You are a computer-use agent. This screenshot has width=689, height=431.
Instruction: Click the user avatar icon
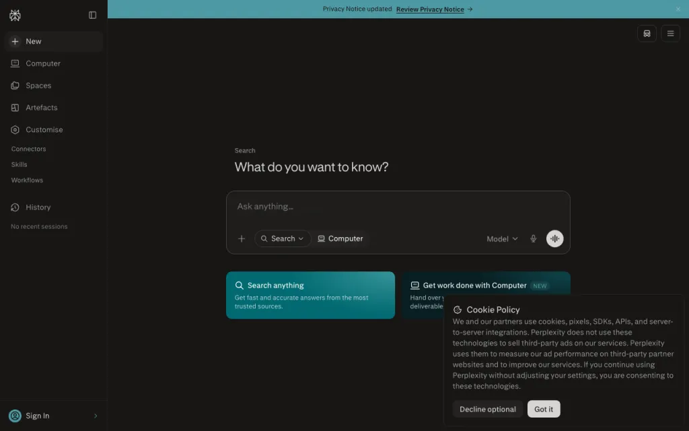[15, 416]
